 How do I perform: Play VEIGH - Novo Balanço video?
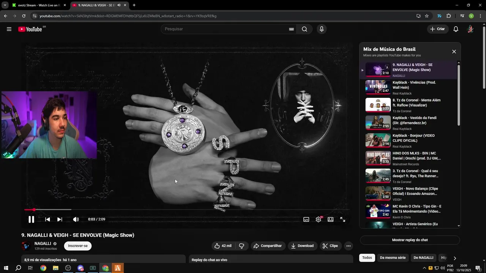pos(409,194)
